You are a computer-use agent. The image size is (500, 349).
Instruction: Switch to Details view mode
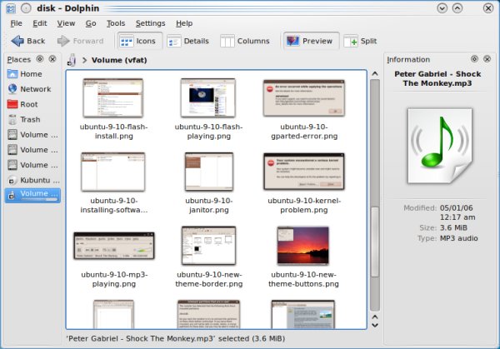pyautogui.click(x=187, y=41)
